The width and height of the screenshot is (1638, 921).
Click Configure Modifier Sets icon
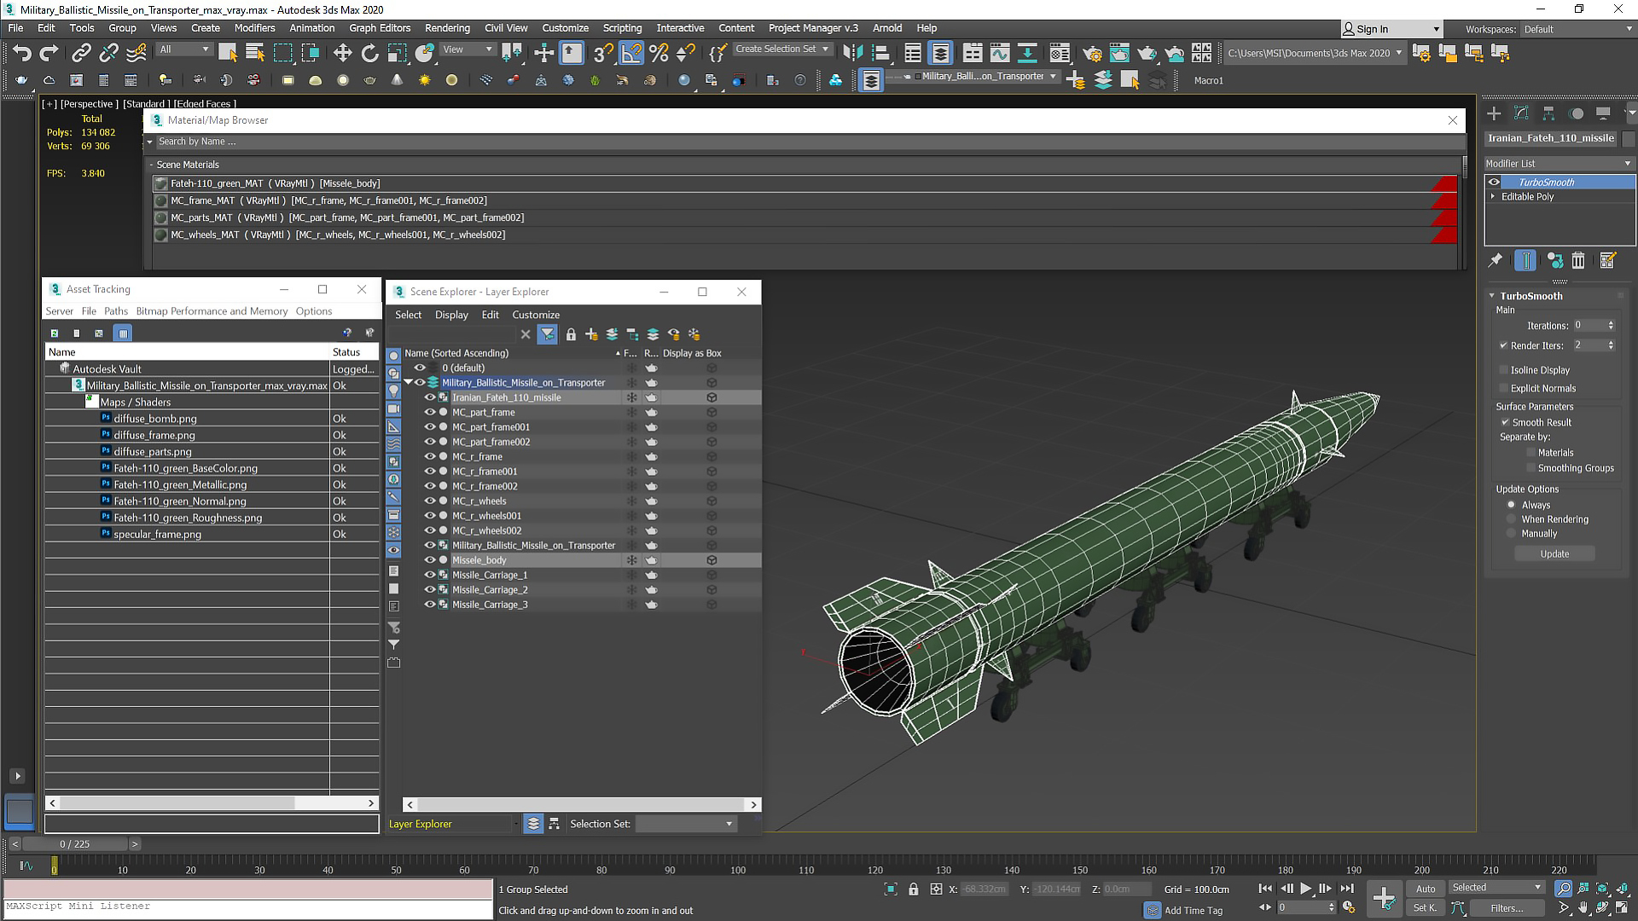pos(1608,261)
